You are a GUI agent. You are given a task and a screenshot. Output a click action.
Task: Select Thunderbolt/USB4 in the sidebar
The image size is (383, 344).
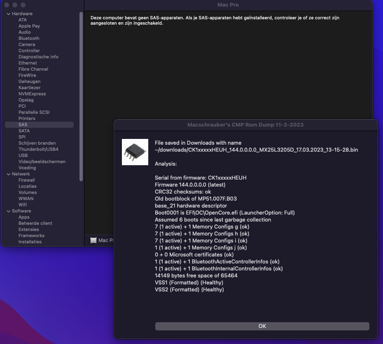38,149
